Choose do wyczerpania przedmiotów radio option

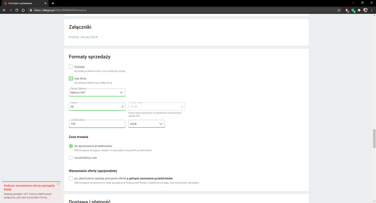pos(71,146)
